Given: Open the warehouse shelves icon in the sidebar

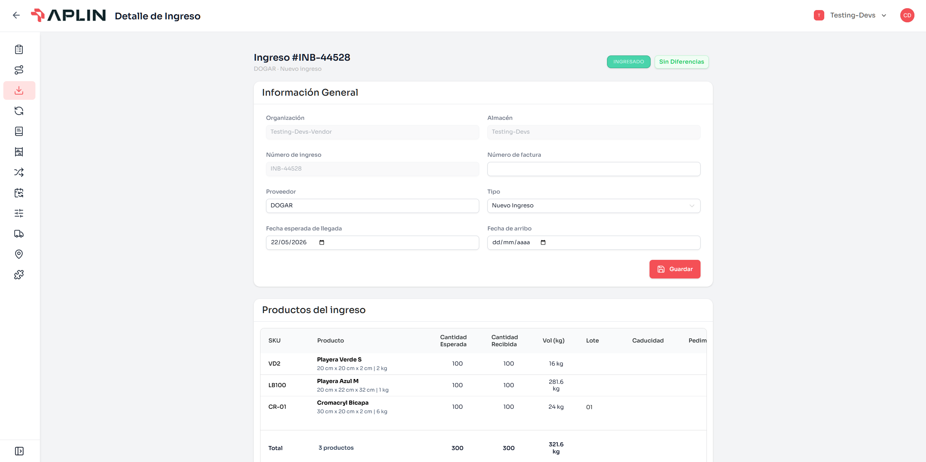Looking at the screenshot, I should [x=19, y=152].
